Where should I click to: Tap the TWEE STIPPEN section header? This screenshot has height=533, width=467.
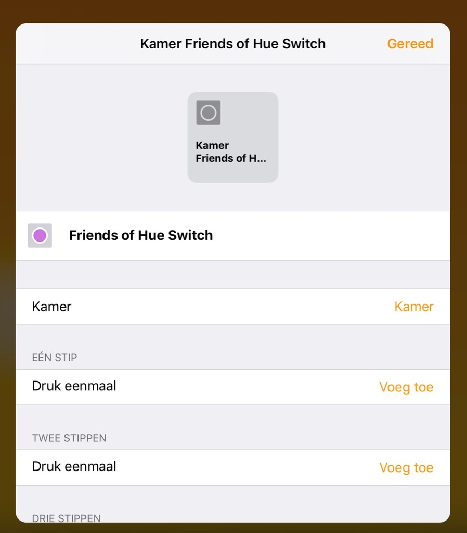point(69,438)
